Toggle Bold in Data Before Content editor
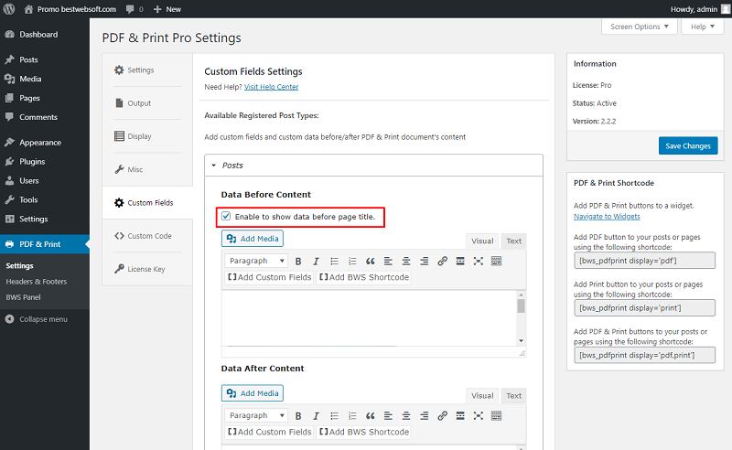The width and height of the screenshot is (732, 450). point(298,261)
